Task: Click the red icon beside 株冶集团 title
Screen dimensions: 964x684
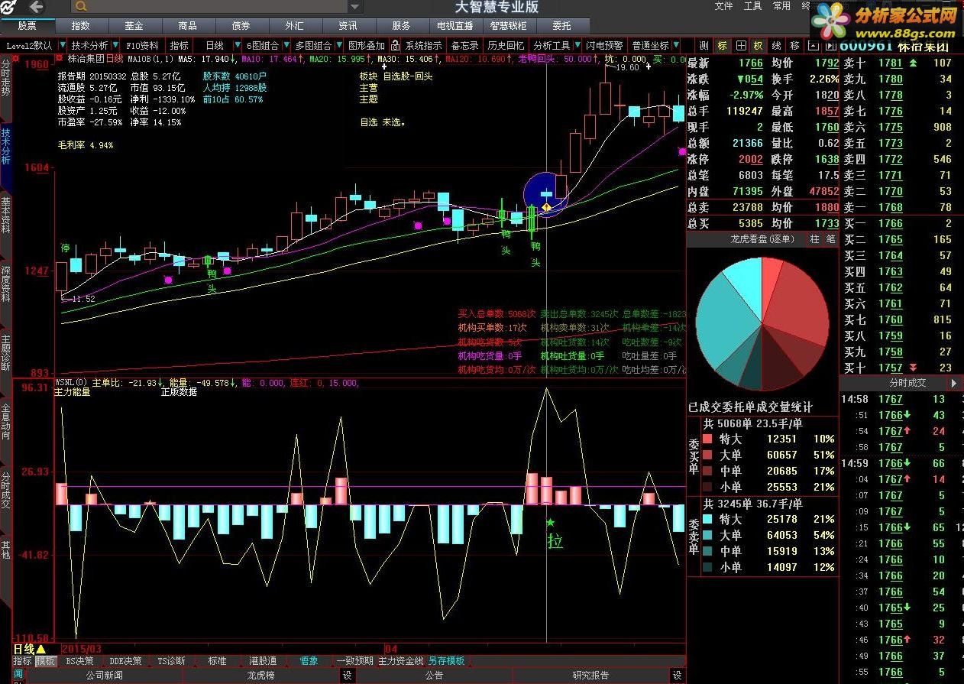Action: (x=59, y=58)
